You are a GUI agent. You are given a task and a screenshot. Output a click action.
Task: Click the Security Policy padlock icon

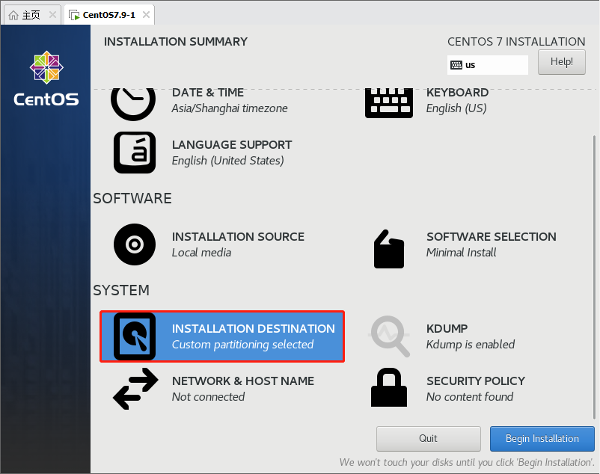[388, 389]
